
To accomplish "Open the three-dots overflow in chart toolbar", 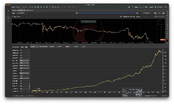I will pyautogui.click(x=76, y=7).
